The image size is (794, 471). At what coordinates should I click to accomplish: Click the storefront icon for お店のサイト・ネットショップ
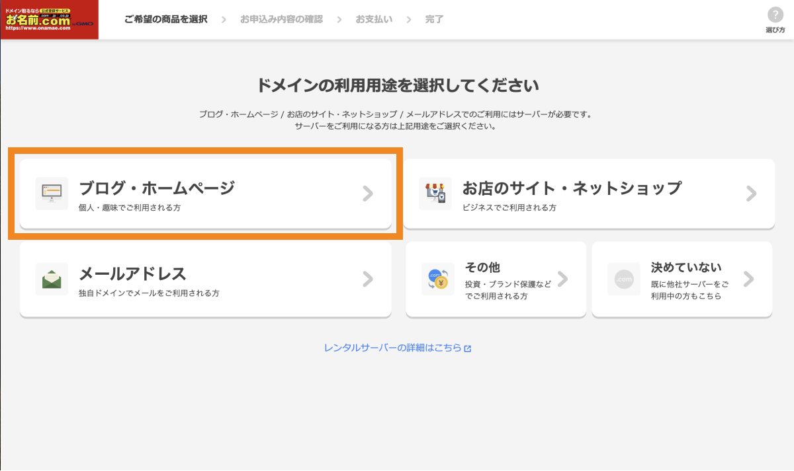tap(436, 194)
